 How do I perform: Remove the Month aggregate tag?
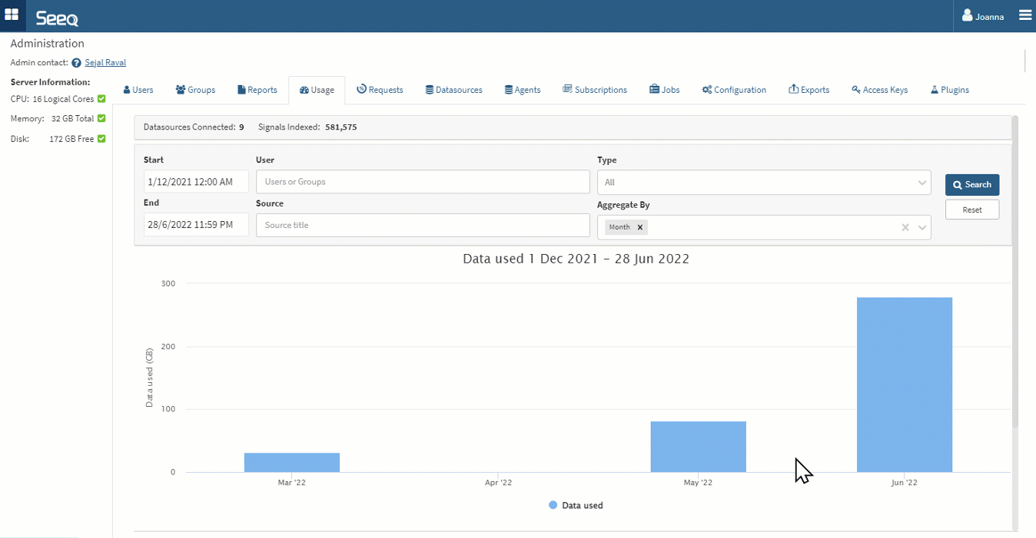pyautogui.click(x=639, y=227)
